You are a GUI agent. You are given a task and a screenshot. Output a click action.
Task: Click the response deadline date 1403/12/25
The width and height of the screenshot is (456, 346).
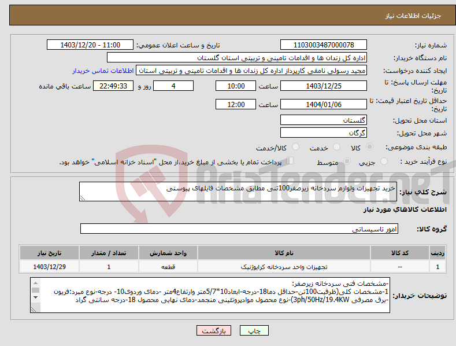point(324,86)
